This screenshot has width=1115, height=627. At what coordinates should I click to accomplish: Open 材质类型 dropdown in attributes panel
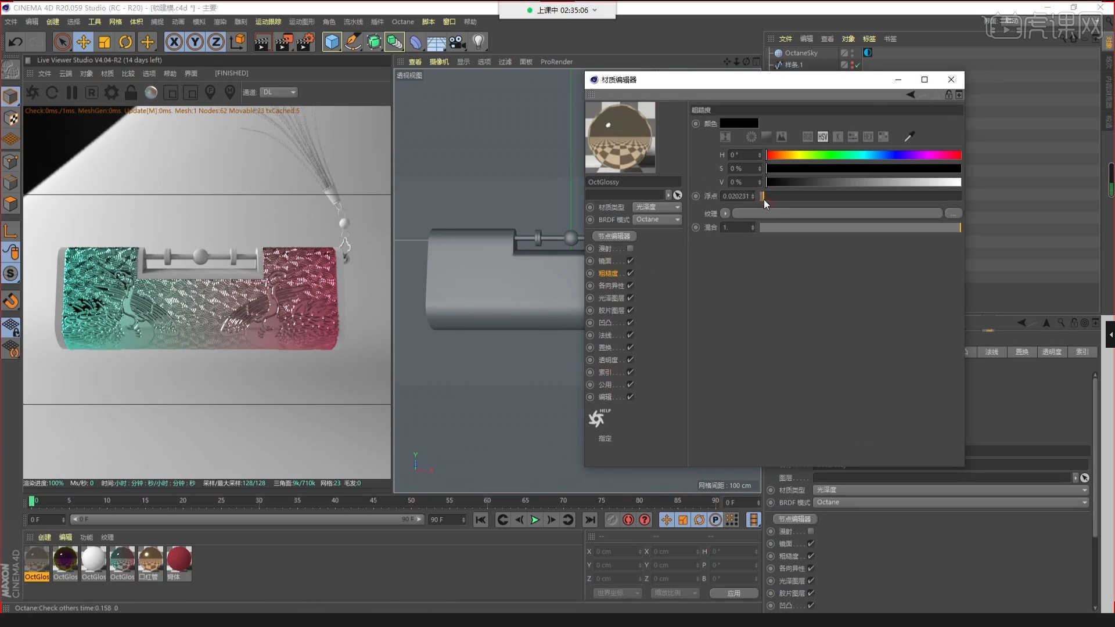(x=951, y=490)
